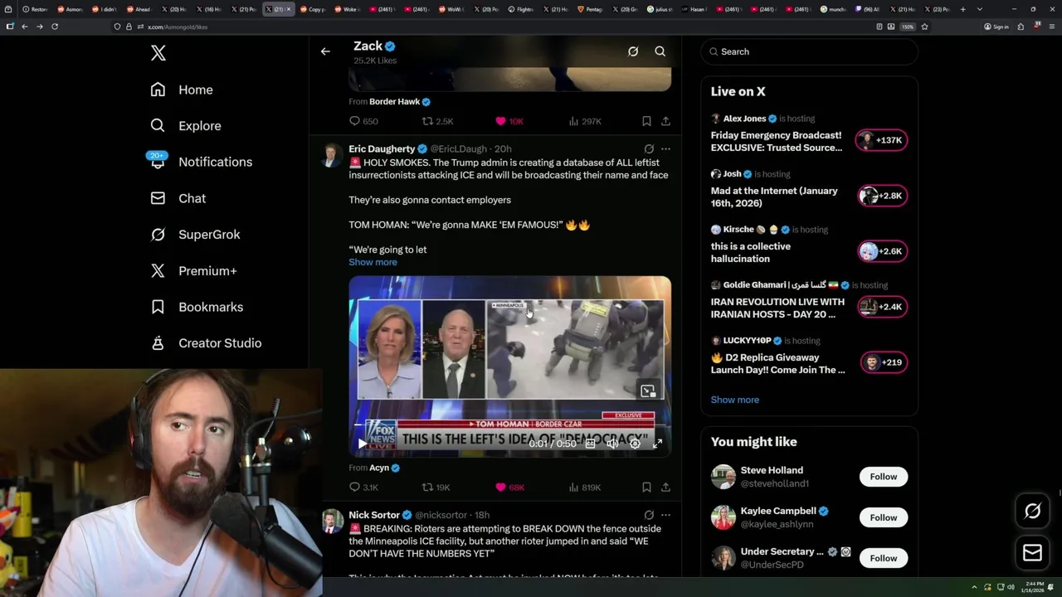Toggle captions on the video player
This screenshot has width=1062, height=597.
(590, 444)
